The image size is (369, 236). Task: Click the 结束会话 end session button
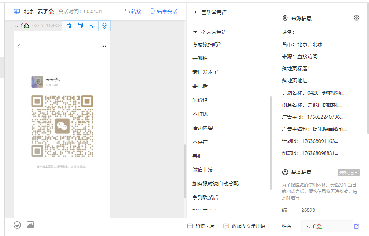click(164, 11)
